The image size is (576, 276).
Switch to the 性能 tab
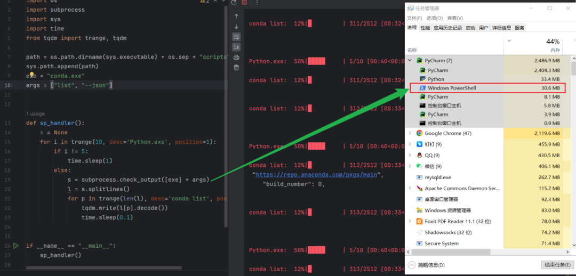point(425,28)
